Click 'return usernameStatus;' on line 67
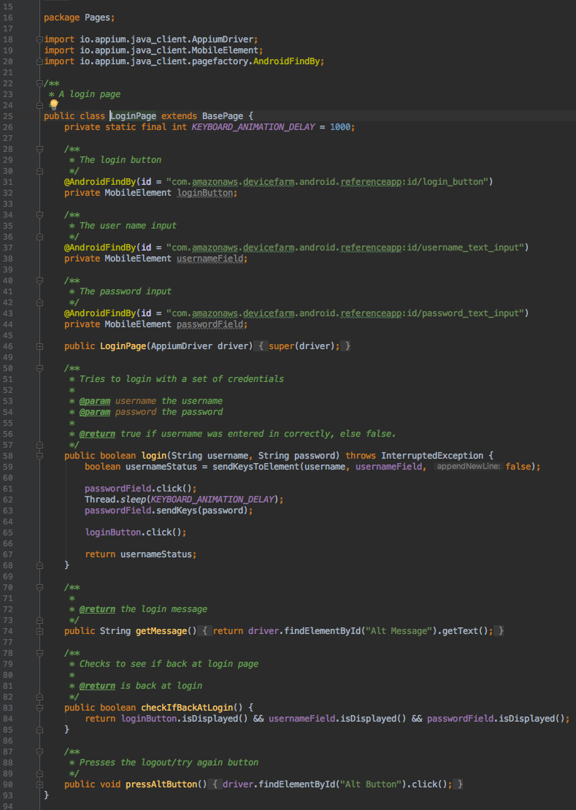576x810 pixels. (141, 554)
